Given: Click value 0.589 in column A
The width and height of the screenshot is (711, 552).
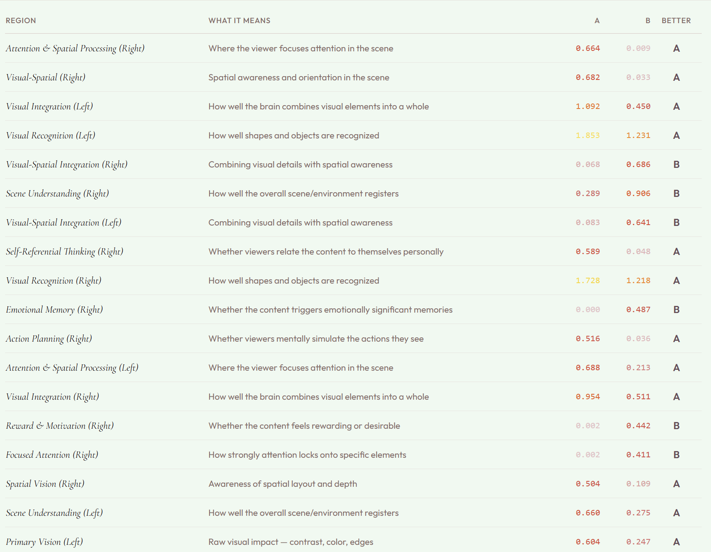Looking at the screenshot, I should click(588, 252).
